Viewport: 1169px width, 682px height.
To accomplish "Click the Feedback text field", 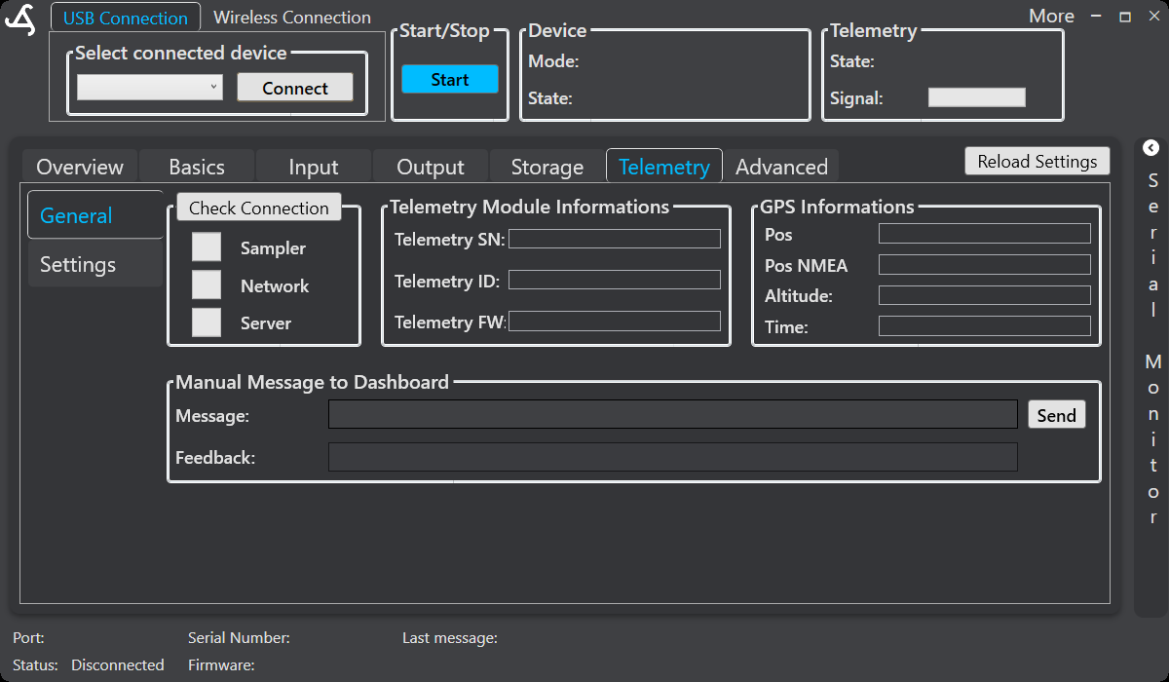I will pos(673,457).
